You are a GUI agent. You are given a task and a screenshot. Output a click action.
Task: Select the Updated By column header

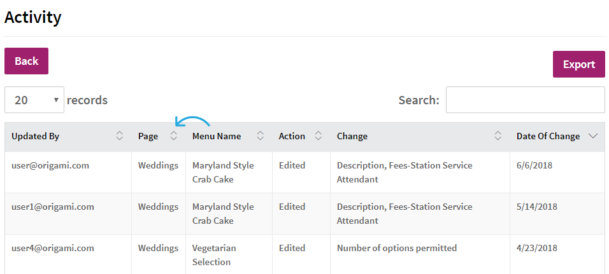tap(35, 136)
